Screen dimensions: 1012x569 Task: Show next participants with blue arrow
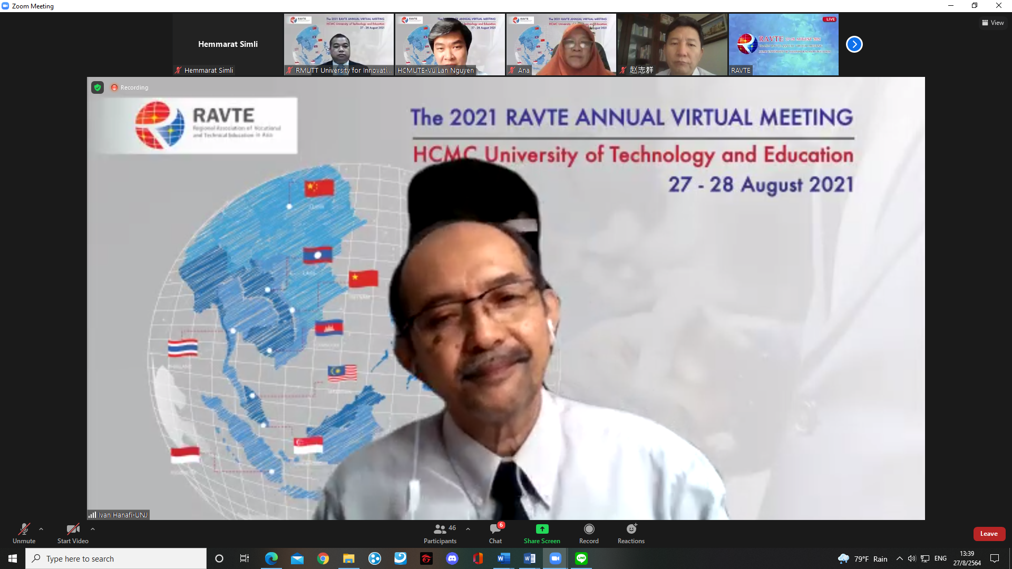[x=854, y=44]
